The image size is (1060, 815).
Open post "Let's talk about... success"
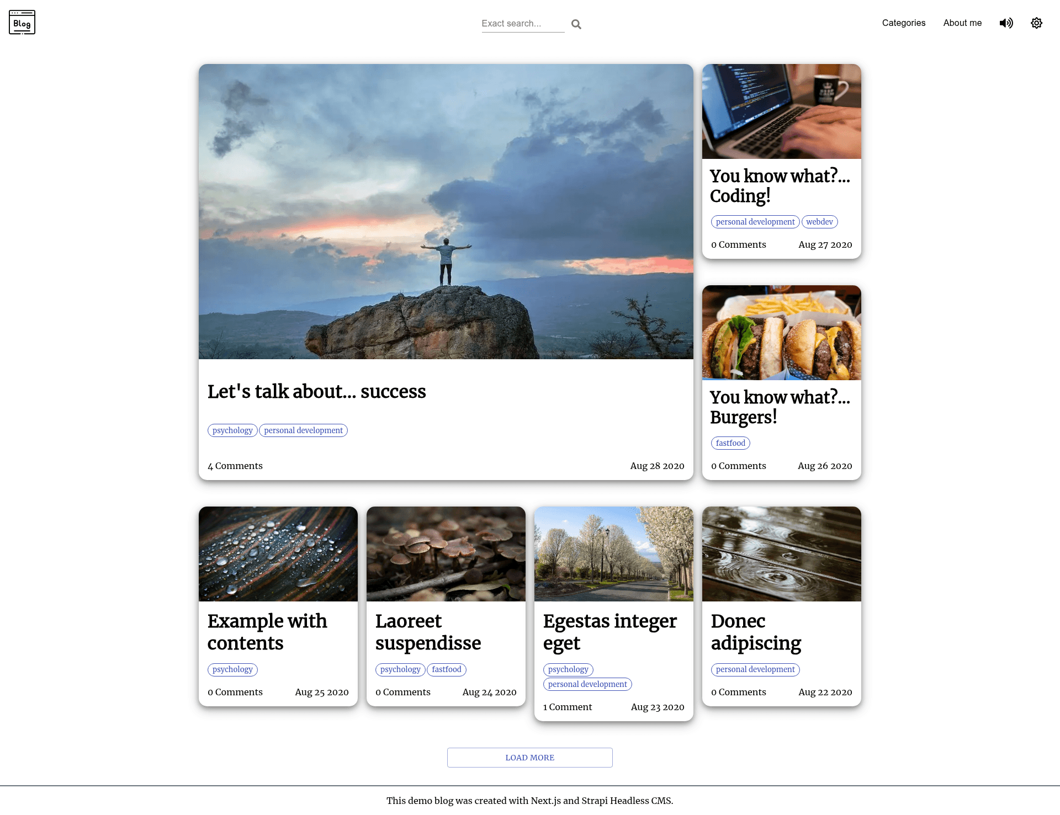pyautogui.click(x=317, y=391)
